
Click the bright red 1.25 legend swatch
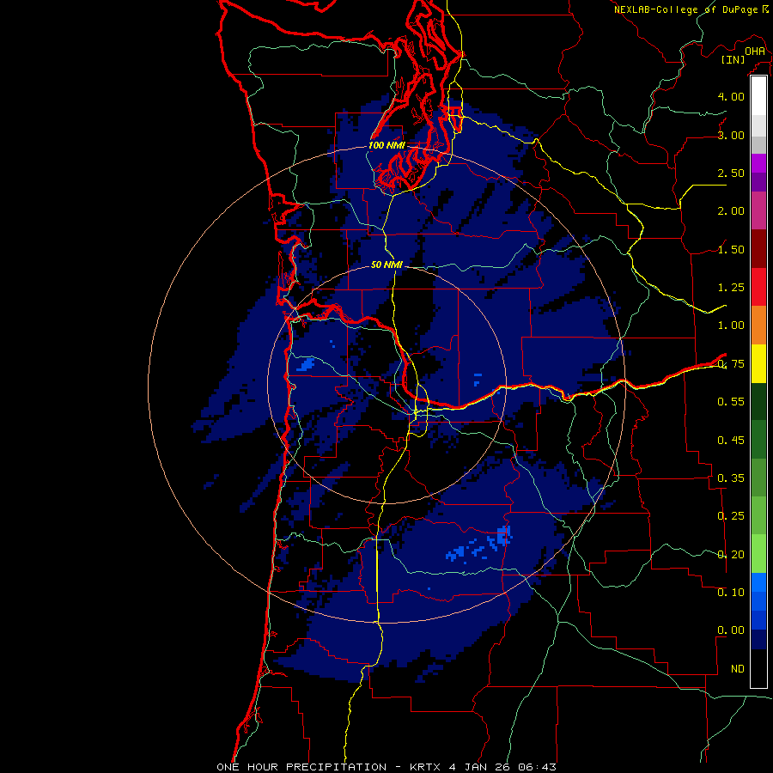[758, 287]
